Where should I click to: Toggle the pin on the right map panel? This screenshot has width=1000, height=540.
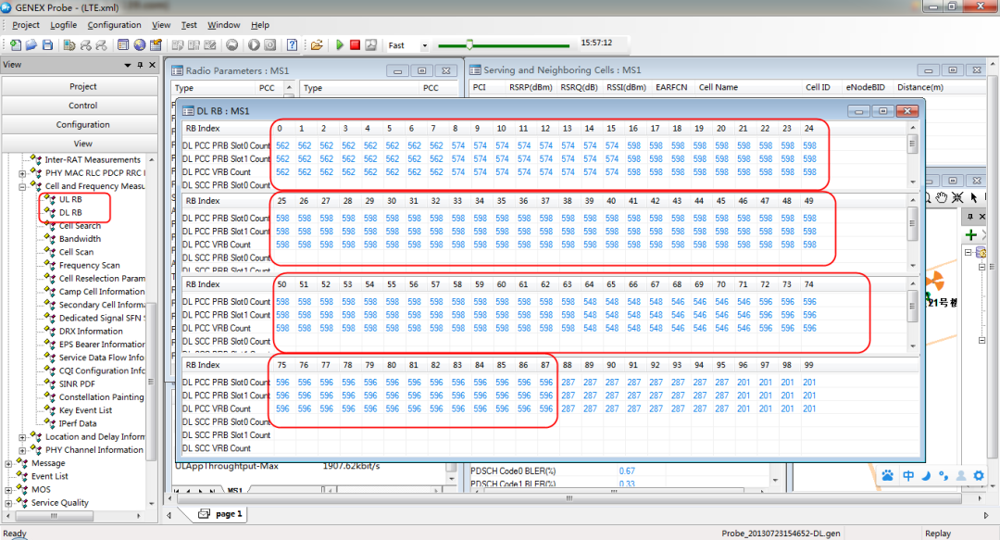[x=970, y=217]
